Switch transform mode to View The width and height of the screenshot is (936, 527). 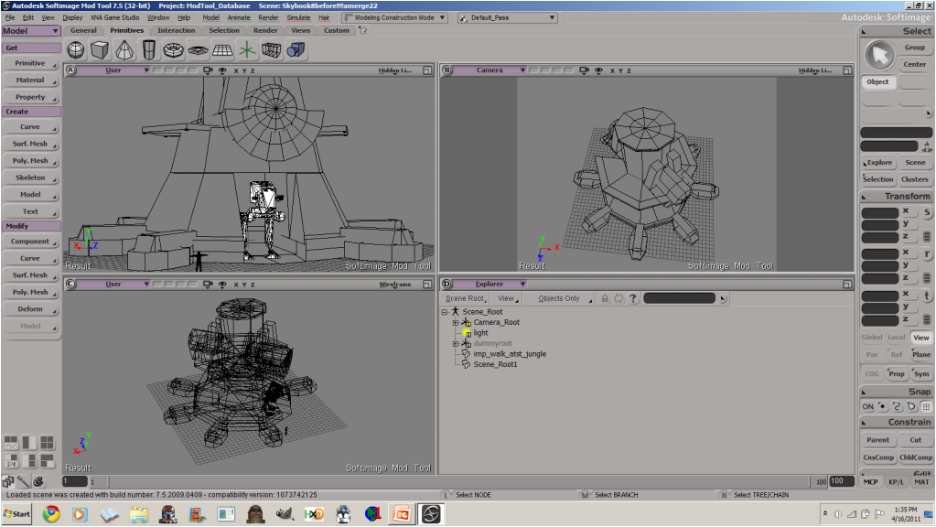(x=921, y=338)
